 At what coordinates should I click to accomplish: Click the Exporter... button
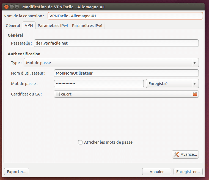tap(17, 171)
